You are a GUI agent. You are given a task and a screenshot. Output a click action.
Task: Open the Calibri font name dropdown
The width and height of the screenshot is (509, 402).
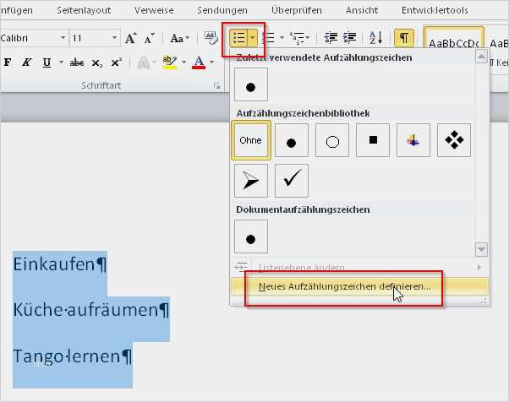tap(63, 38)
